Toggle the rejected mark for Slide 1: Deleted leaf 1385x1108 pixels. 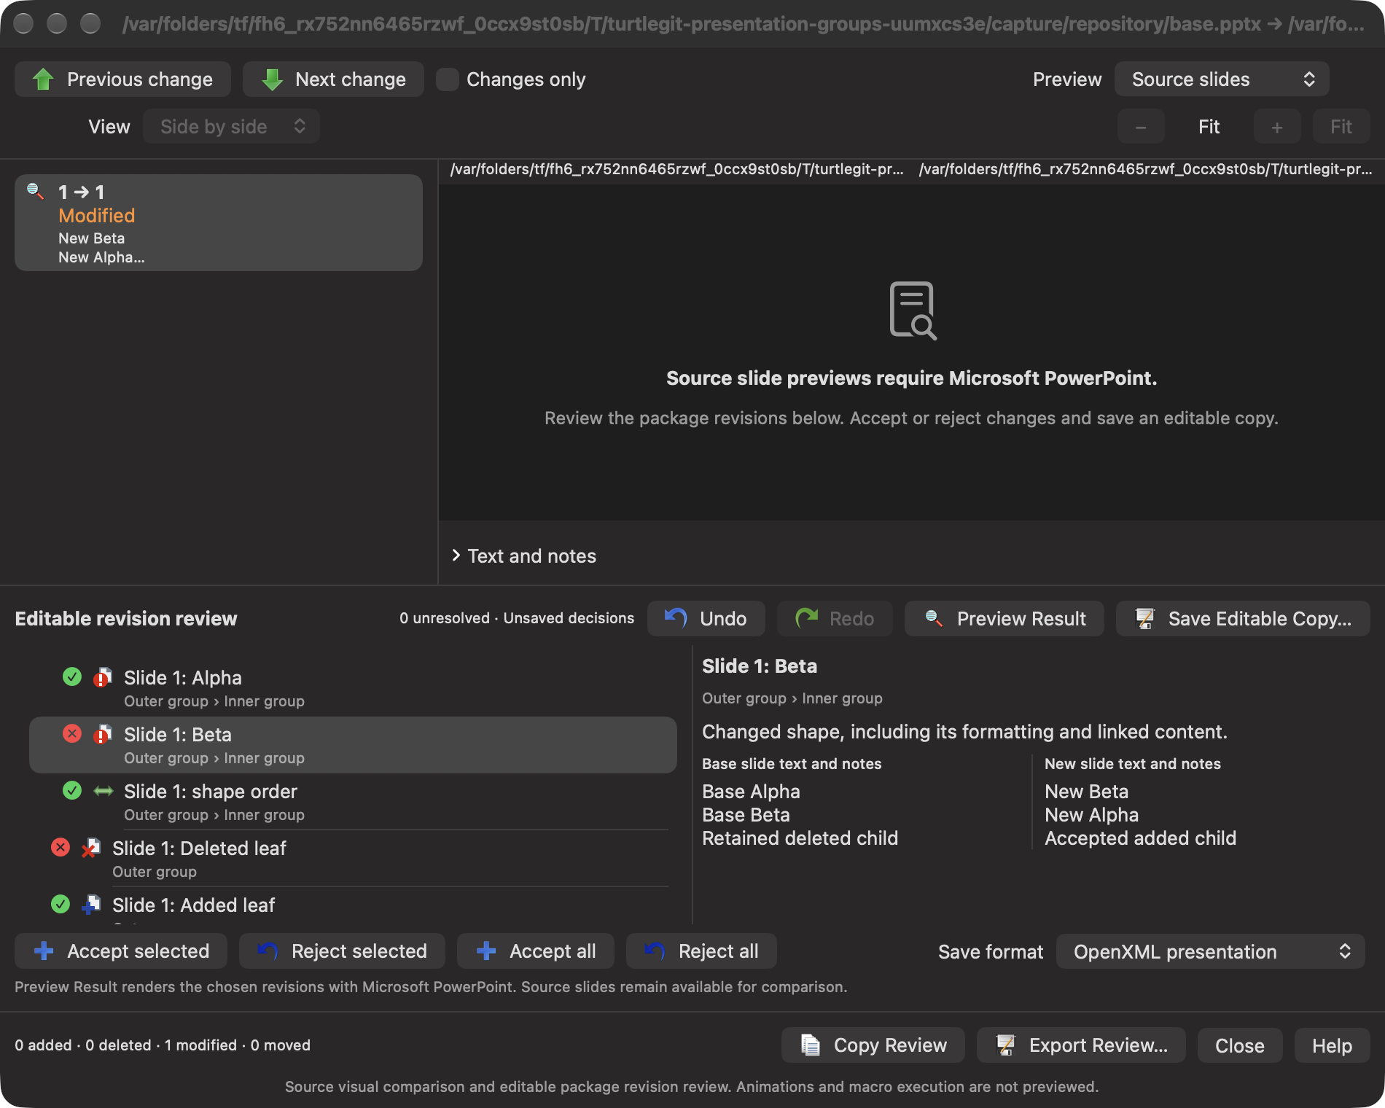coord(61,848)
